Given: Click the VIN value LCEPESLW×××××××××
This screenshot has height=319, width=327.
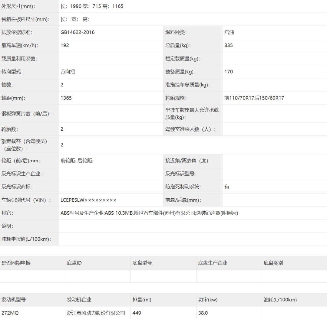Looking at the screenshot, I should click(x=88, y=200).
